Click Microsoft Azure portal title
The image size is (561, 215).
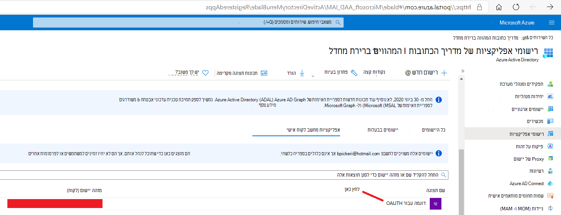coord(517,23)
